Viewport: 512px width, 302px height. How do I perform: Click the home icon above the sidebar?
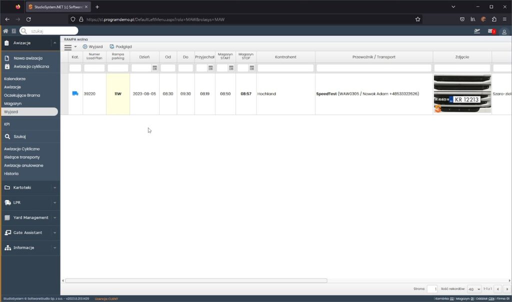5,31
